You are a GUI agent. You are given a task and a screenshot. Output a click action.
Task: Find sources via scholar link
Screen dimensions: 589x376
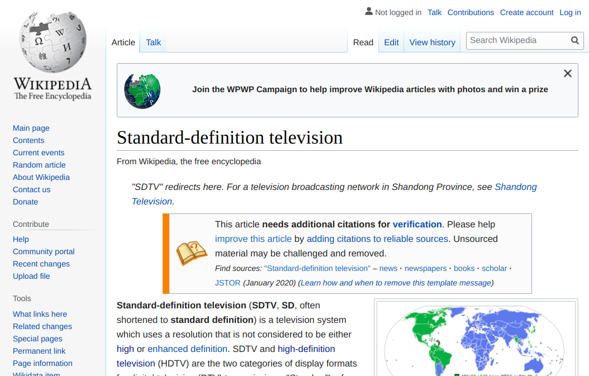pos(495,269)
